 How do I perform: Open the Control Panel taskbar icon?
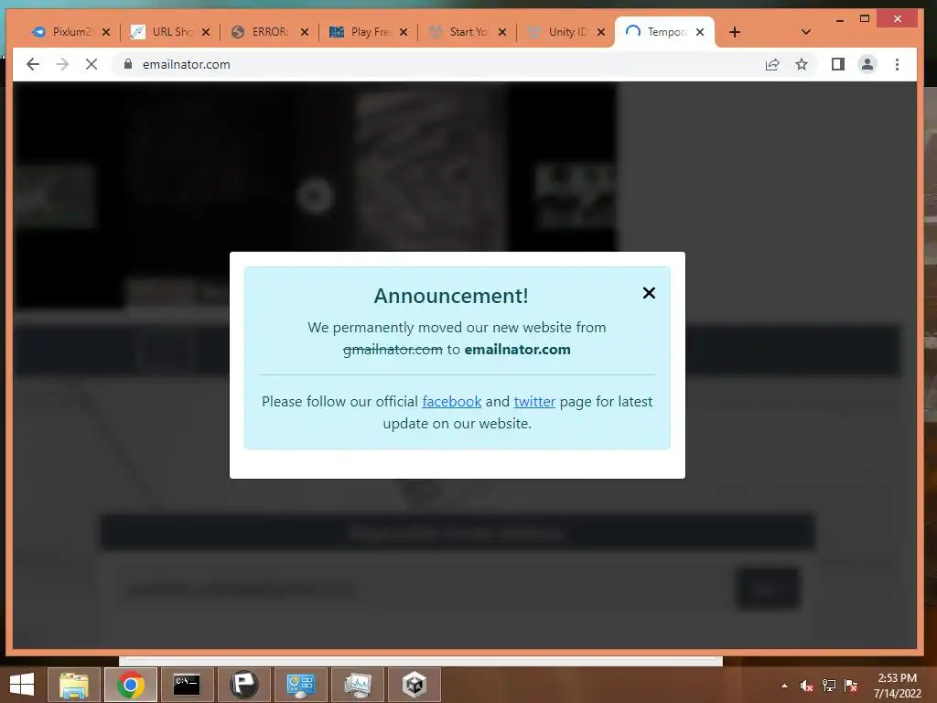click(x=300, y=685)
